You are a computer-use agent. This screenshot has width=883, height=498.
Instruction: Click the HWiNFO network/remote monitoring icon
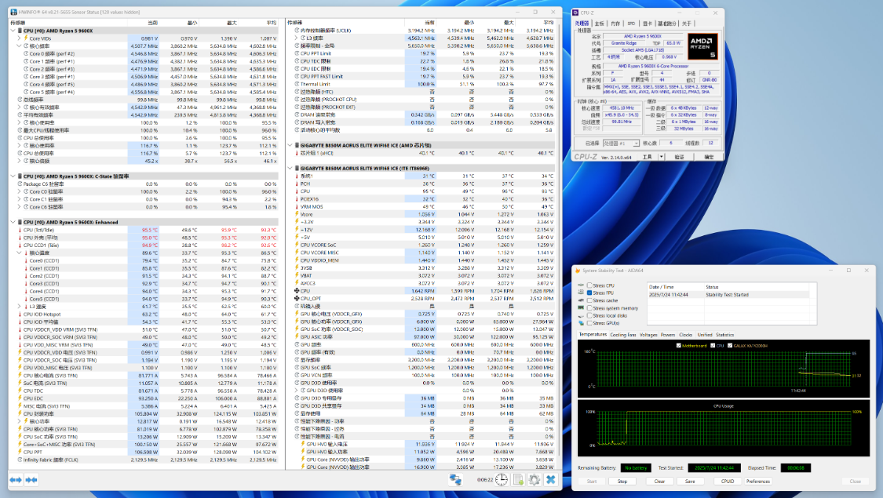(x=455, y=479)
